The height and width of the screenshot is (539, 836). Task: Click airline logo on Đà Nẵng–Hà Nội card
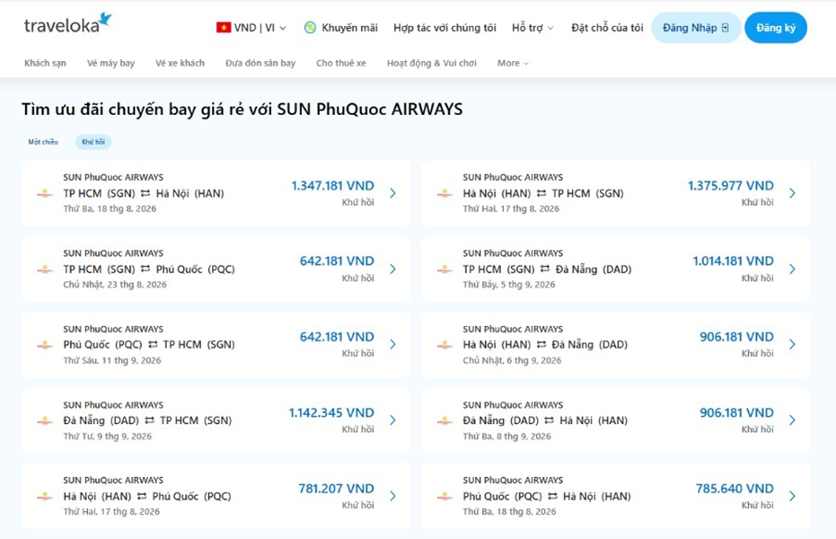coord(444,420)
